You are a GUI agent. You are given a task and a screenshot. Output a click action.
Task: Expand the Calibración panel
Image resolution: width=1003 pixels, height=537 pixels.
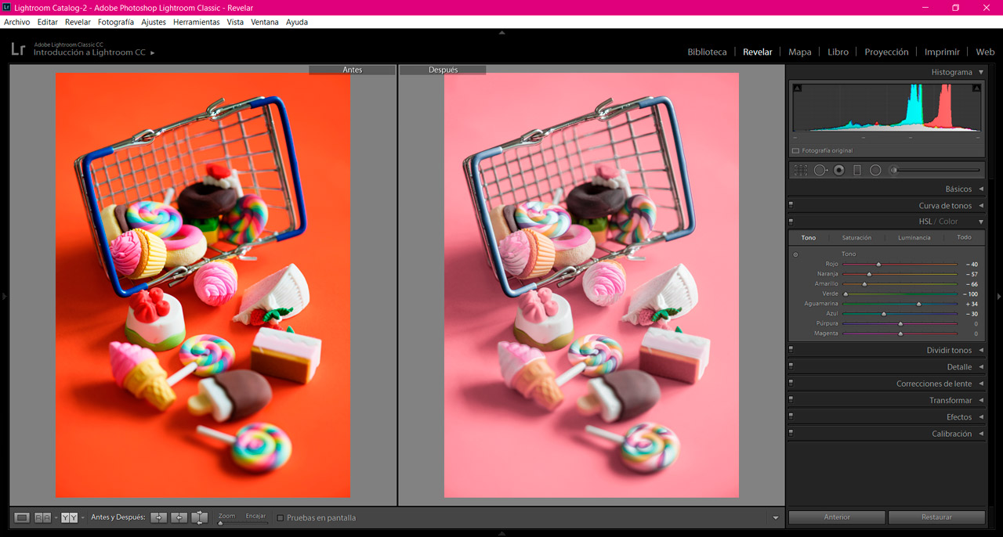tap(951, 434)
